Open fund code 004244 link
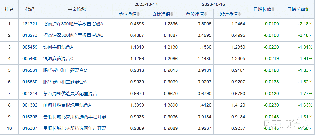 click(x=30, y=94)
